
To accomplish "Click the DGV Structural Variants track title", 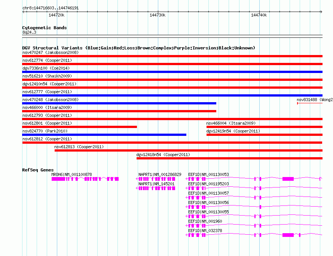I will pyautogui.click(x=139, y=48).
